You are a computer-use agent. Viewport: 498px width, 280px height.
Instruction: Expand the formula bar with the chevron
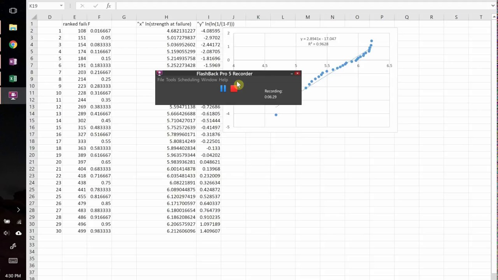(494, 5)
